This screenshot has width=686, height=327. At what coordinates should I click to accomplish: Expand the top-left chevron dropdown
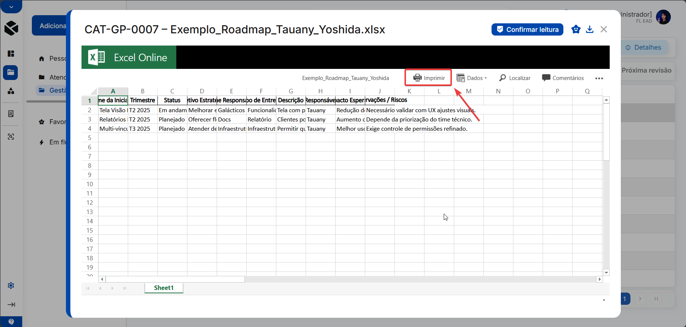[x=11, y=7]
